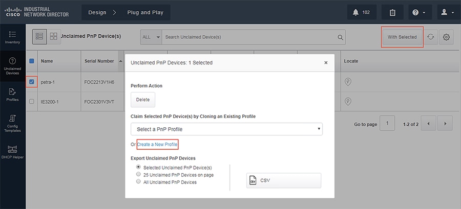Click the Create a New Profile link
Image resolution: width=461 pixels, height=209 pixels.
[x=157, y=145]
